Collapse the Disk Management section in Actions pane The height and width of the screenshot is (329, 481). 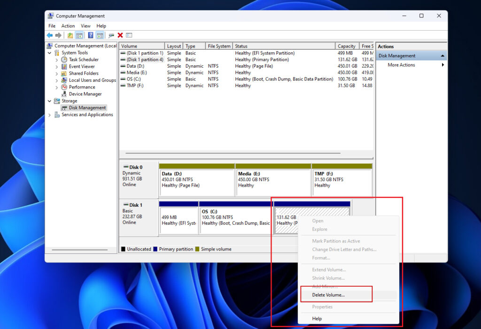[x=442, y=55]
